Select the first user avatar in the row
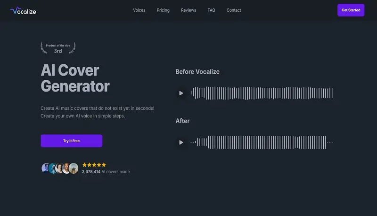The height and width of the screenshot is (216, 377). point(46,168)
